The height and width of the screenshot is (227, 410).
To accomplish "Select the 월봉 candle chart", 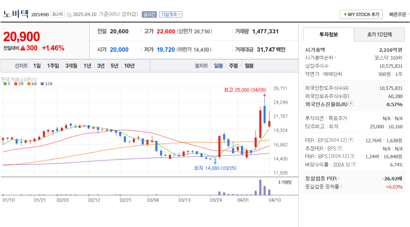I will (x=249, y=66).
